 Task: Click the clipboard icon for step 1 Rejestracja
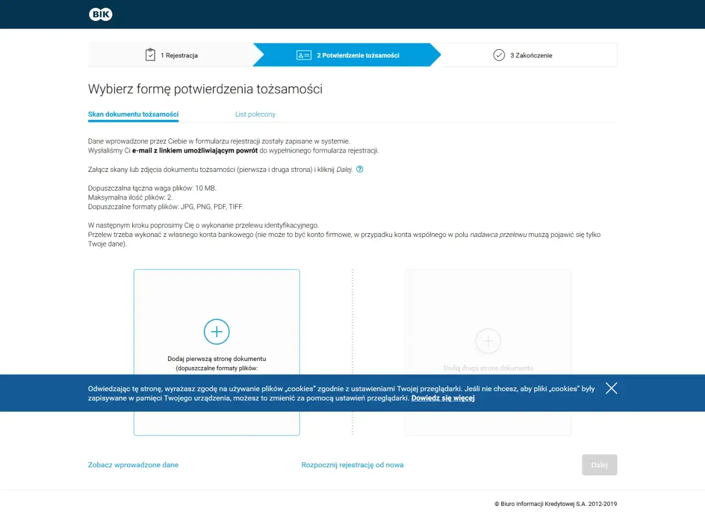[150, 55]
